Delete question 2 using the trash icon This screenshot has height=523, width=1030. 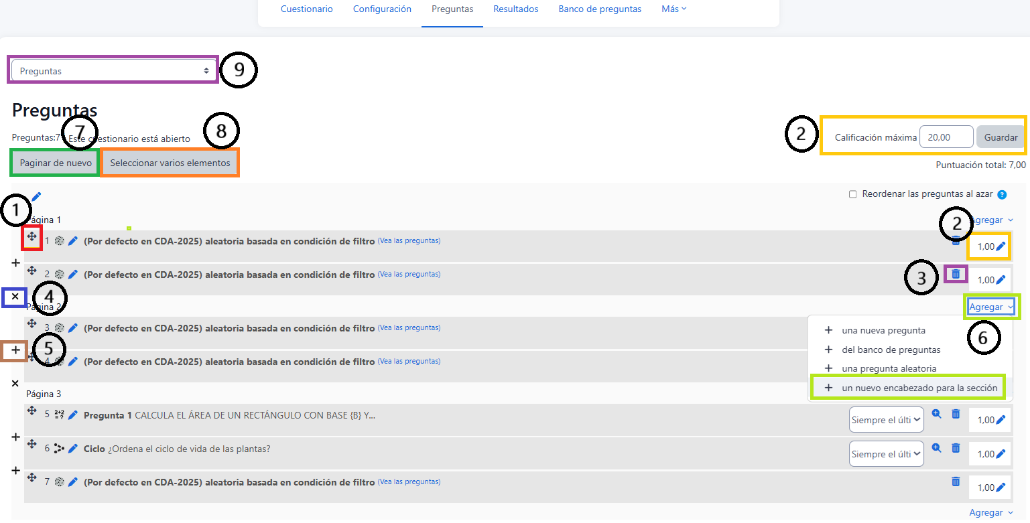[956, 273]
